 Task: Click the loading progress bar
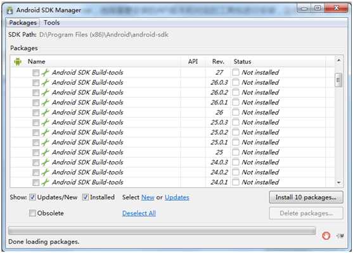pyautogui.click(x=162, y=231)
